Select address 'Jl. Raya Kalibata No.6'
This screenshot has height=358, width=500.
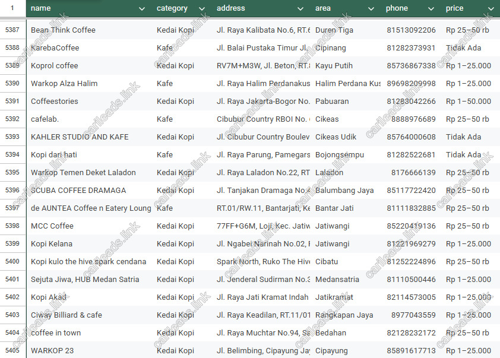tap(262, 30)
